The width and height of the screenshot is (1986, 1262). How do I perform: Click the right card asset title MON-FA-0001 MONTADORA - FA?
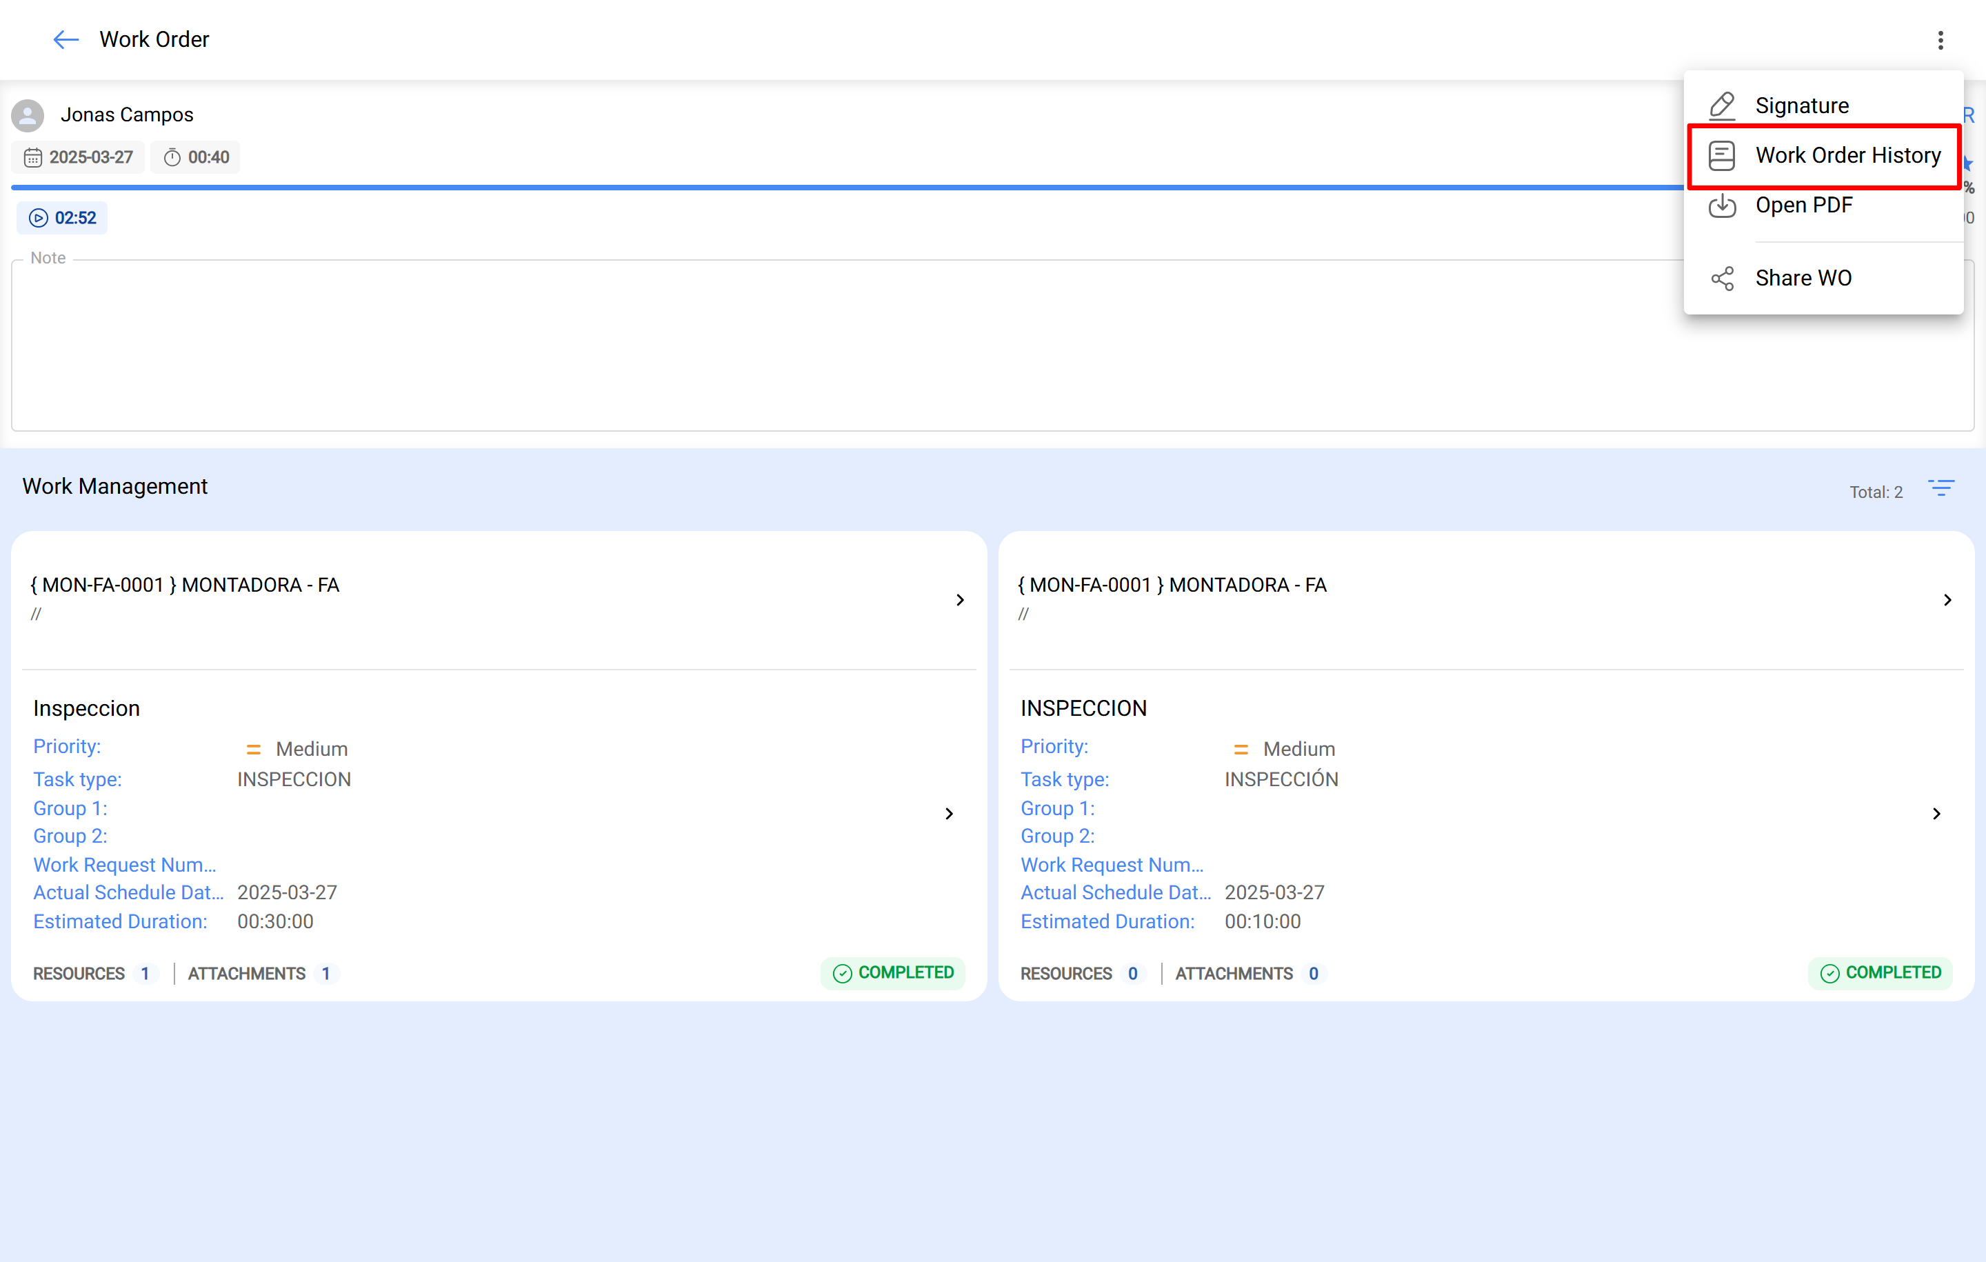(x=1172, y=585)
